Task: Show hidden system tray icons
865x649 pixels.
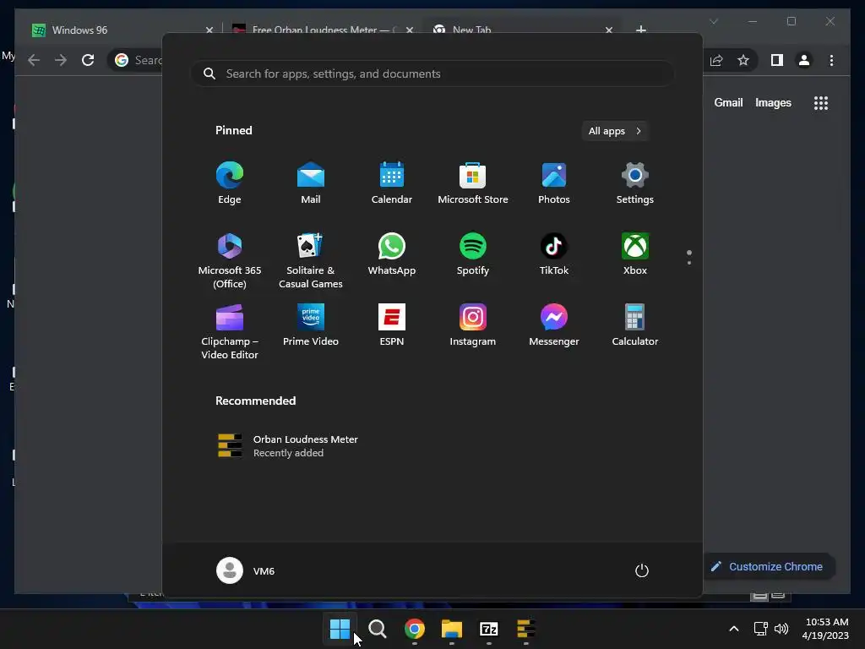Action: pos(734,629)
